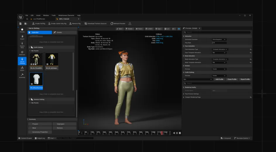Open the Face Animation Type dropdown
276x152 pixels.
click(x=220, y=49)
